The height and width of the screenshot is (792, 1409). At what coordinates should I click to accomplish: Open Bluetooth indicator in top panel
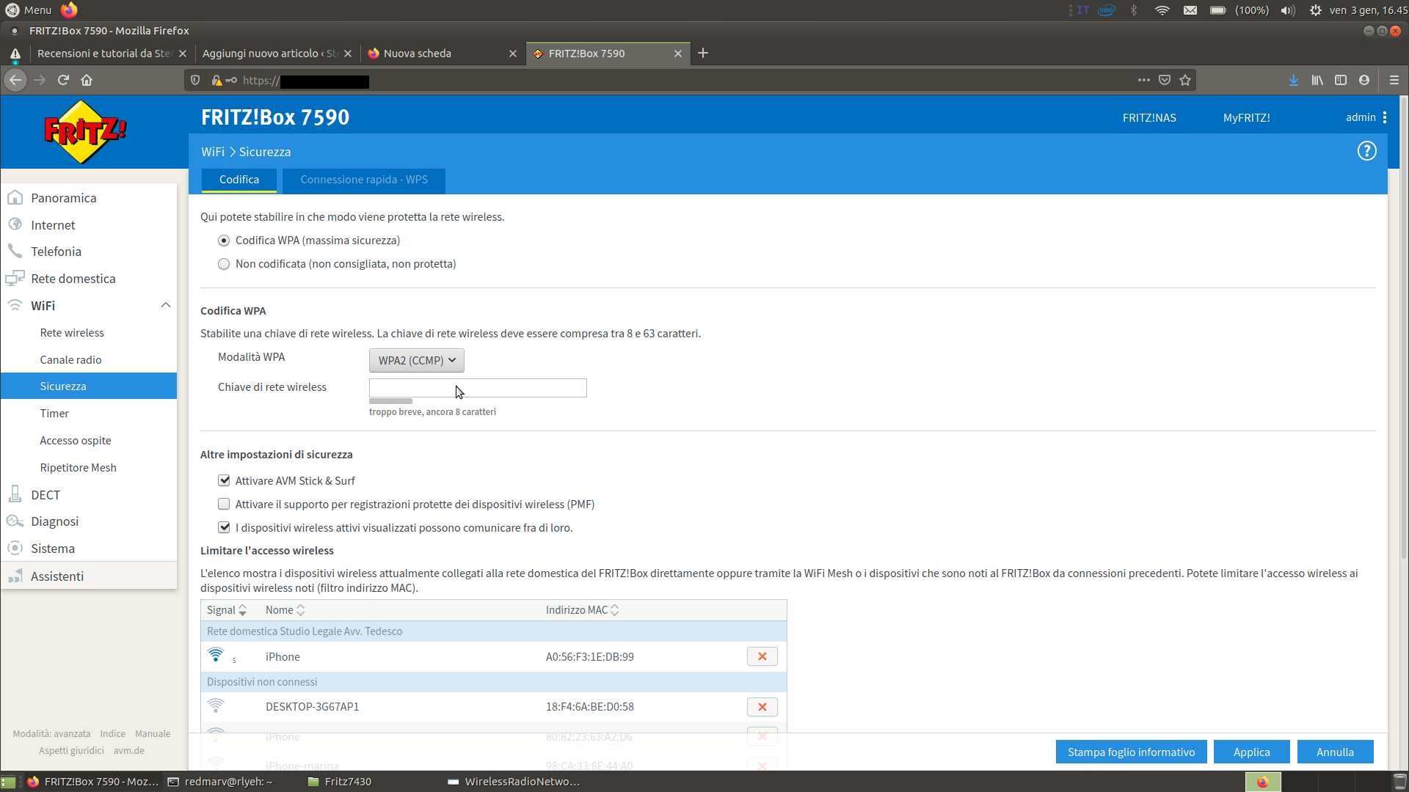[x=1134, y=10]
